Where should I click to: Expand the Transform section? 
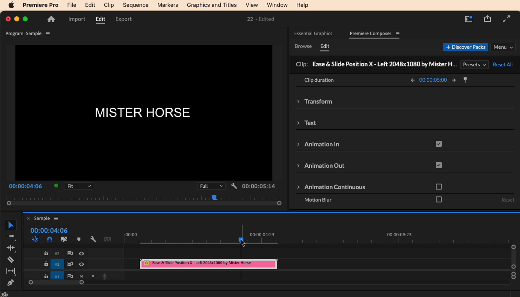tap(298, 101)
